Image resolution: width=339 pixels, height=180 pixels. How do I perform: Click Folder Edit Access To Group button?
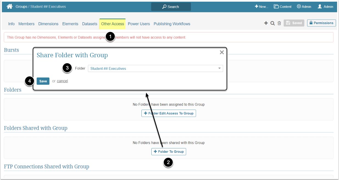pyautogui.click(x=169, y=113)
